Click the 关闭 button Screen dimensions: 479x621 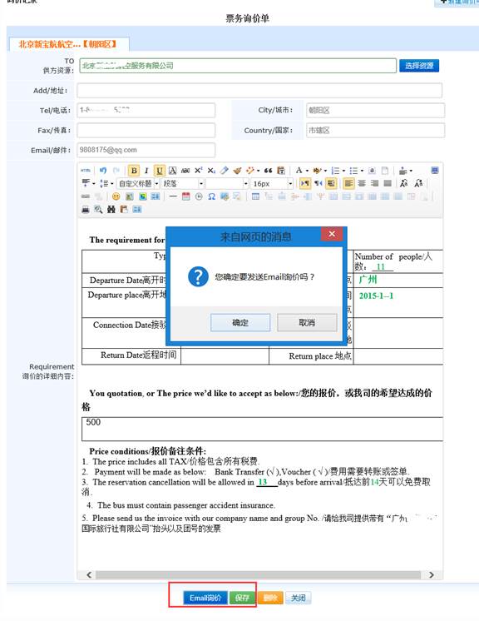pyautogui.click(x=299, y=598)
